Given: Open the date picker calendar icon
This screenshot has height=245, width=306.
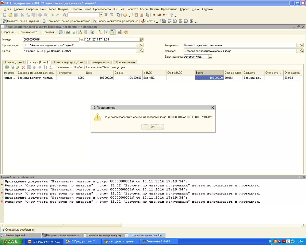Looking at the screenshot, I should [142, 39].
